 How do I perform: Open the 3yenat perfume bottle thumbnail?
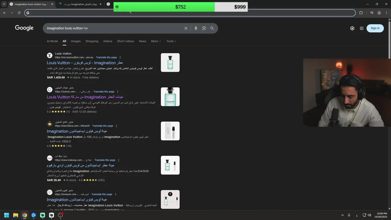coord(170,97)
